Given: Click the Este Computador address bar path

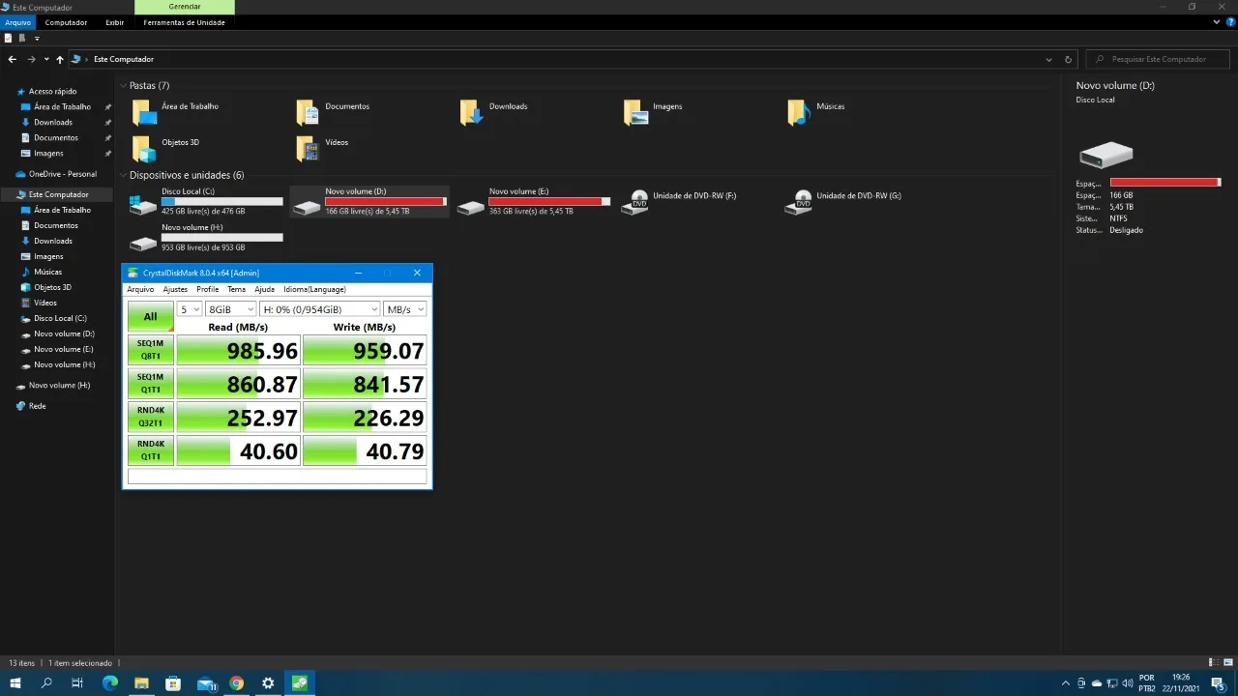Looking at the screenshot, I should (x=124, y=59).
